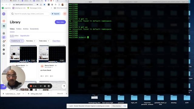Expand the bookmarks overflow chevron
Image resolution: width=194 pixels, height=109 pixels.
(51, 8)
